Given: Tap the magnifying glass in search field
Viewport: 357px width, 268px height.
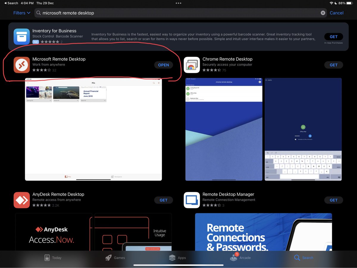Looking at the screenshot, I should pos(39,13).
